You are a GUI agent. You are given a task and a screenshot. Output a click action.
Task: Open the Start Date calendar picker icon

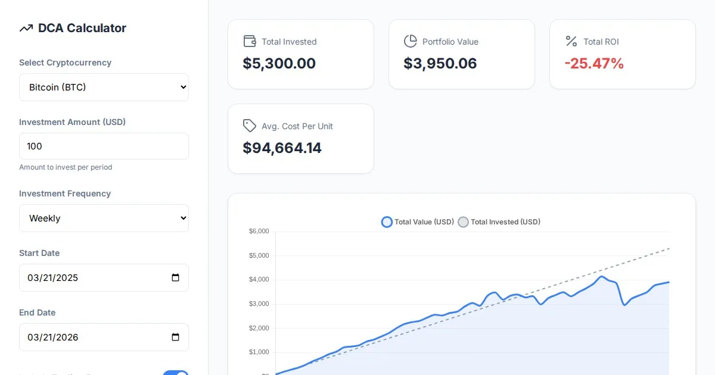(175, 277)
